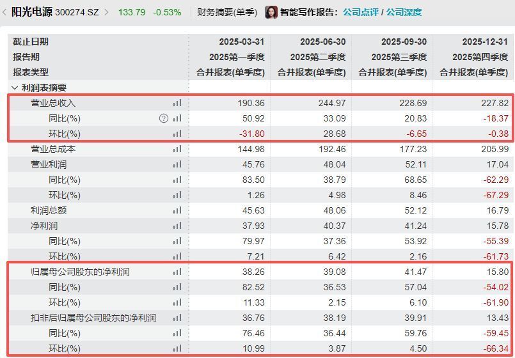Click the -18.37 year-over-year value
Image resolution: width=515 pixels, height=358 pixels.
coord(496,118)
